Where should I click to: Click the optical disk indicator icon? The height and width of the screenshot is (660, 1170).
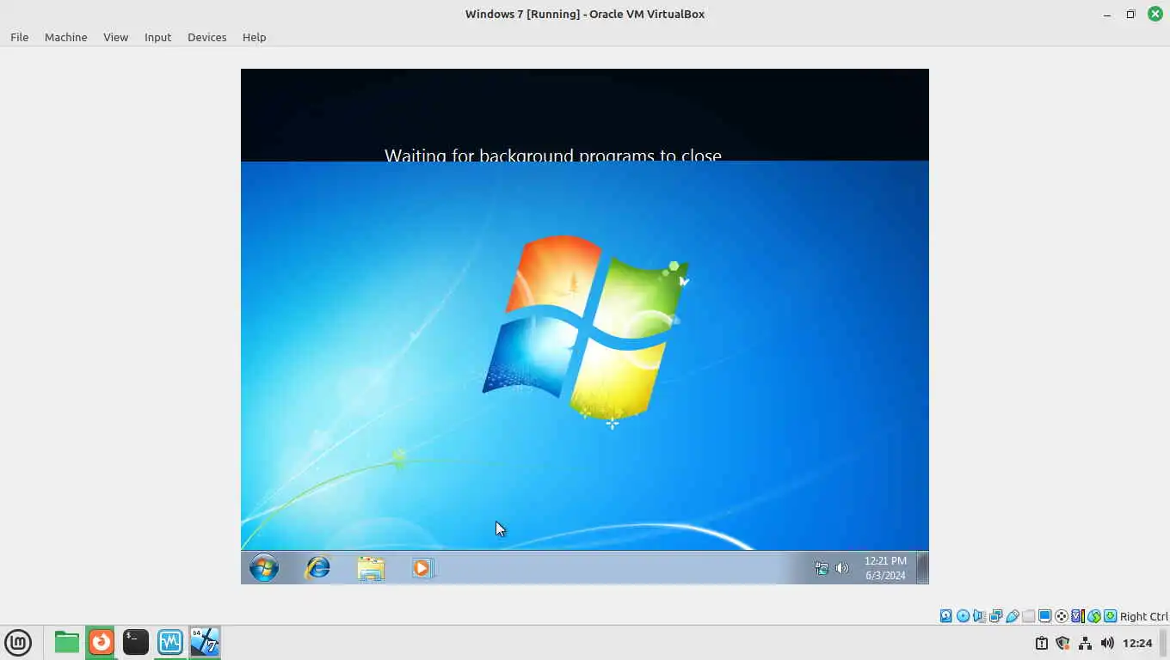click(x=963, y=616)
